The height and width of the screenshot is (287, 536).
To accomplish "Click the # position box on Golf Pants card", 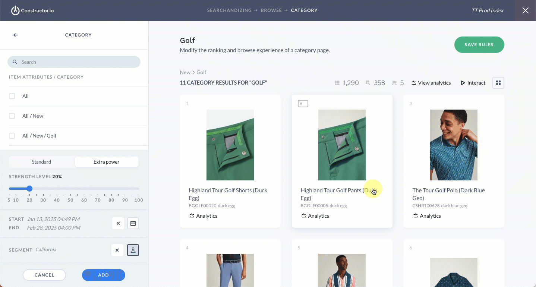I will [x=303, y=104].
